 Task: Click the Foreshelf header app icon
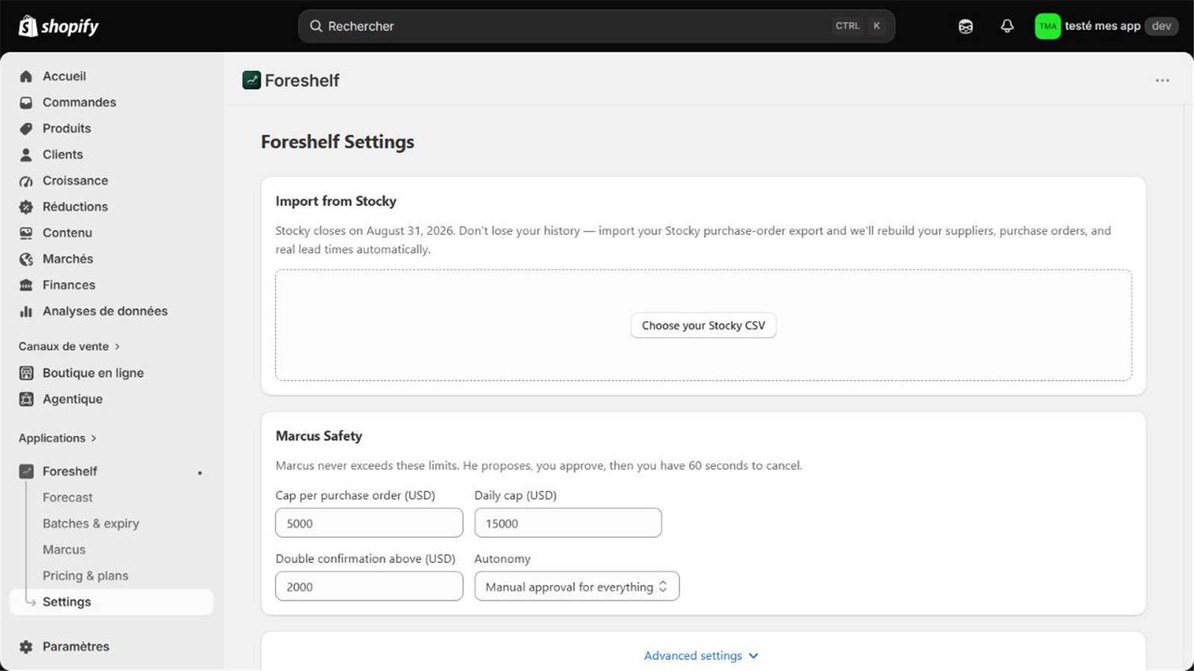(x=251, y=80)
